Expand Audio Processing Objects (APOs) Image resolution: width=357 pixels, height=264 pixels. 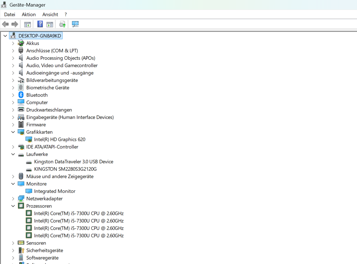point(13,58)
